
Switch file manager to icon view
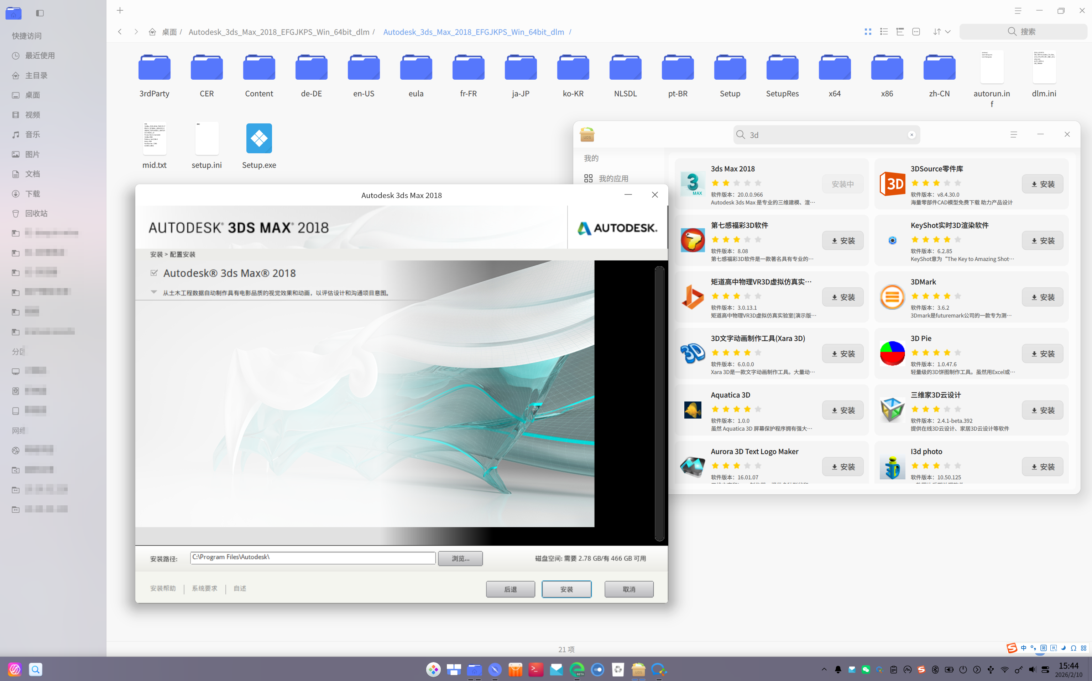867,32
